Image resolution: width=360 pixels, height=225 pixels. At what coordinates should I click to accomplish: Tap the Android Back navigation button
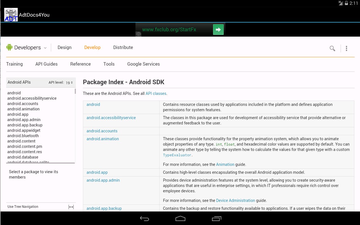point(144,219)
